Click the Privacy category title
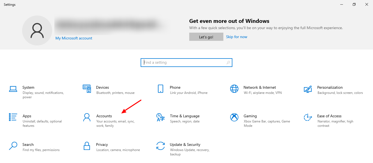Image resolution: width=373 pixels, height=163 pixels. click(x=102, y=144)
